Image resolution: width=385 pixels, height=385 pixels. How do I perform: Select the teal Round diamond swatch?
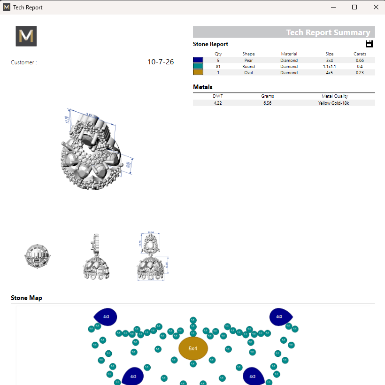[198, 66]
